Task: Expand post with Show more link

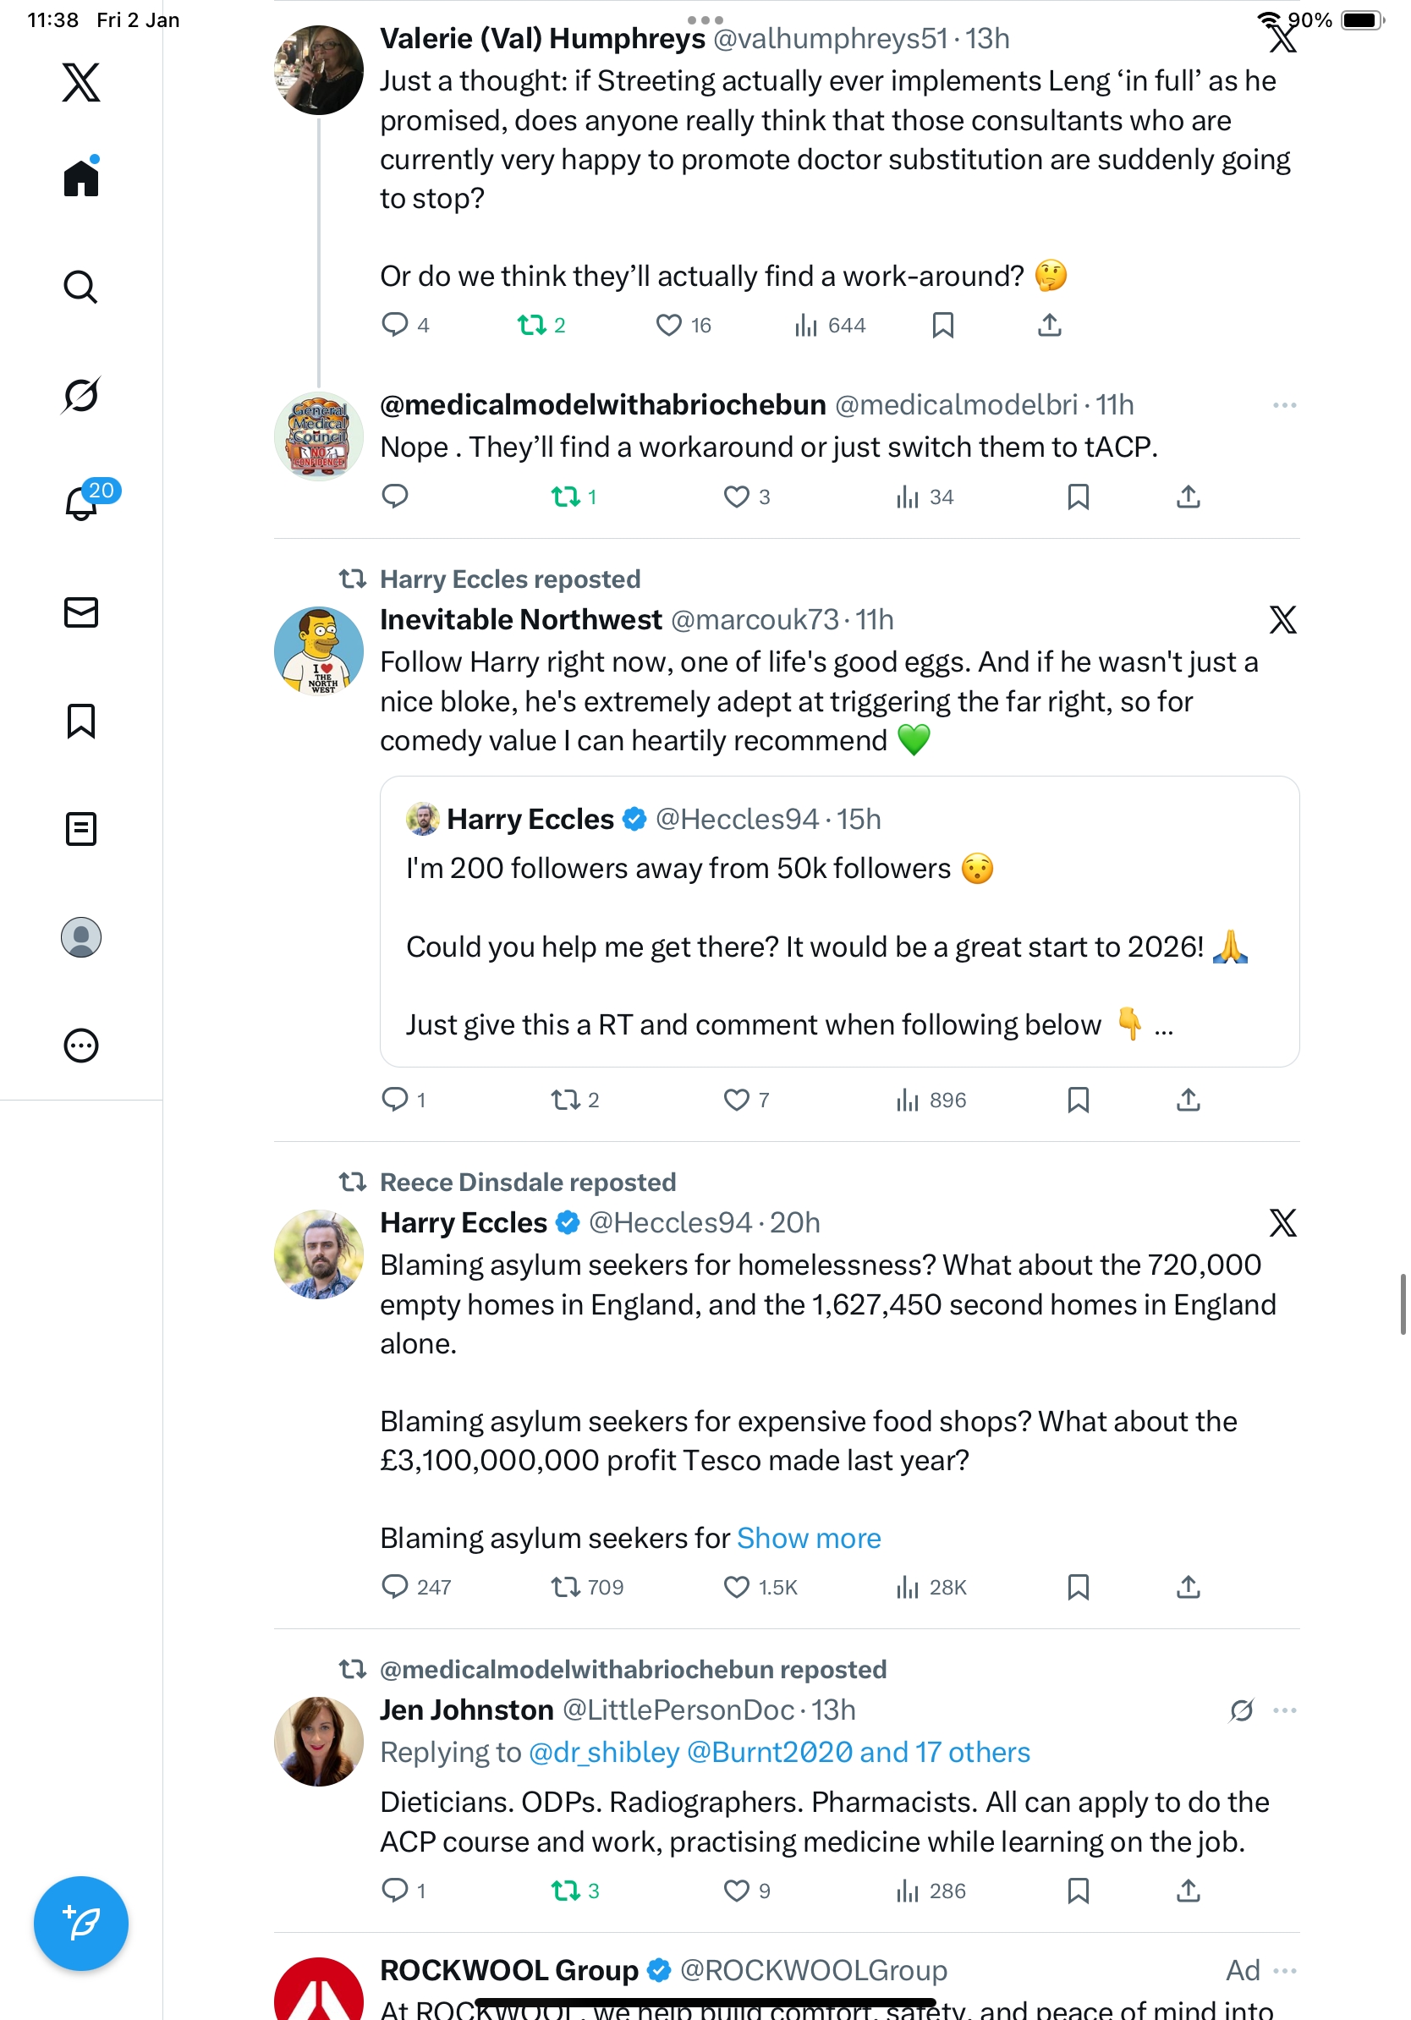Action: [809, 1537]
